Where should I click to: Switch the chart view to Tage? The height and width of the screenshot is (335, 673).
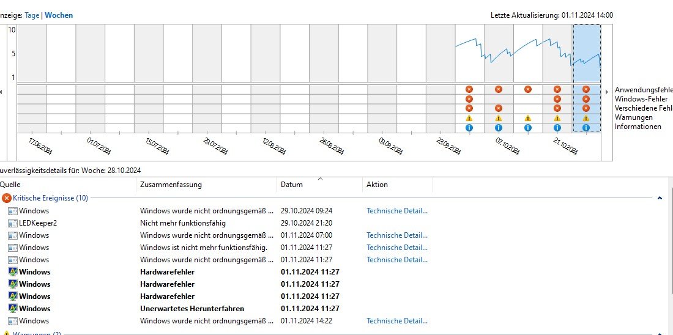click(x=32, y=15)
